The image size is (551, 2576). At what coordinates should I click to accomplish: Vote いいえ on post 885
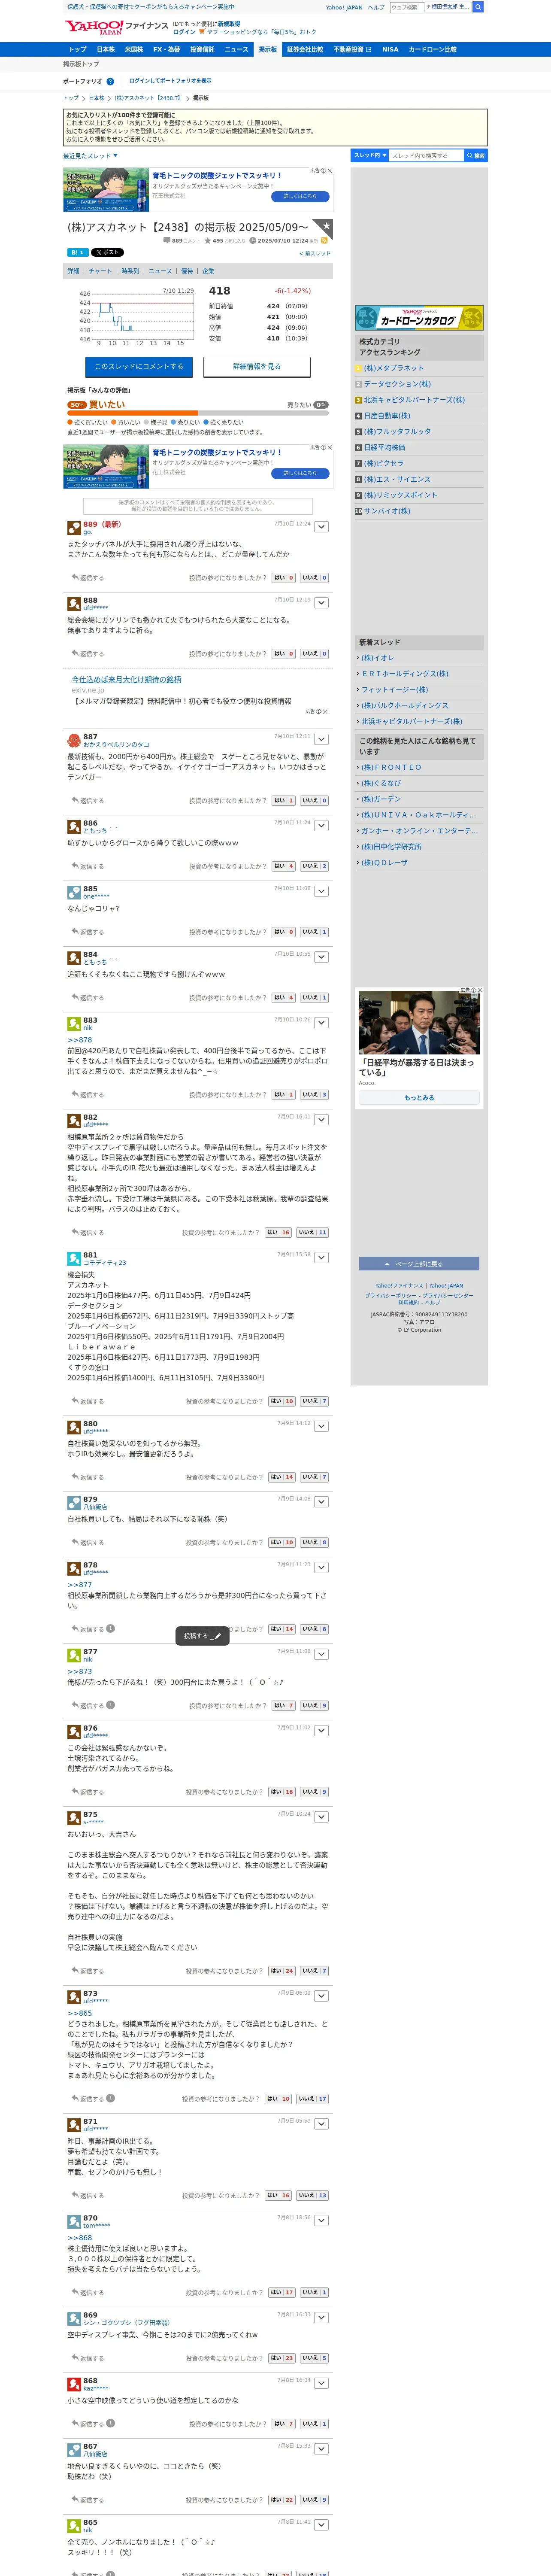[x=314, y=932]
